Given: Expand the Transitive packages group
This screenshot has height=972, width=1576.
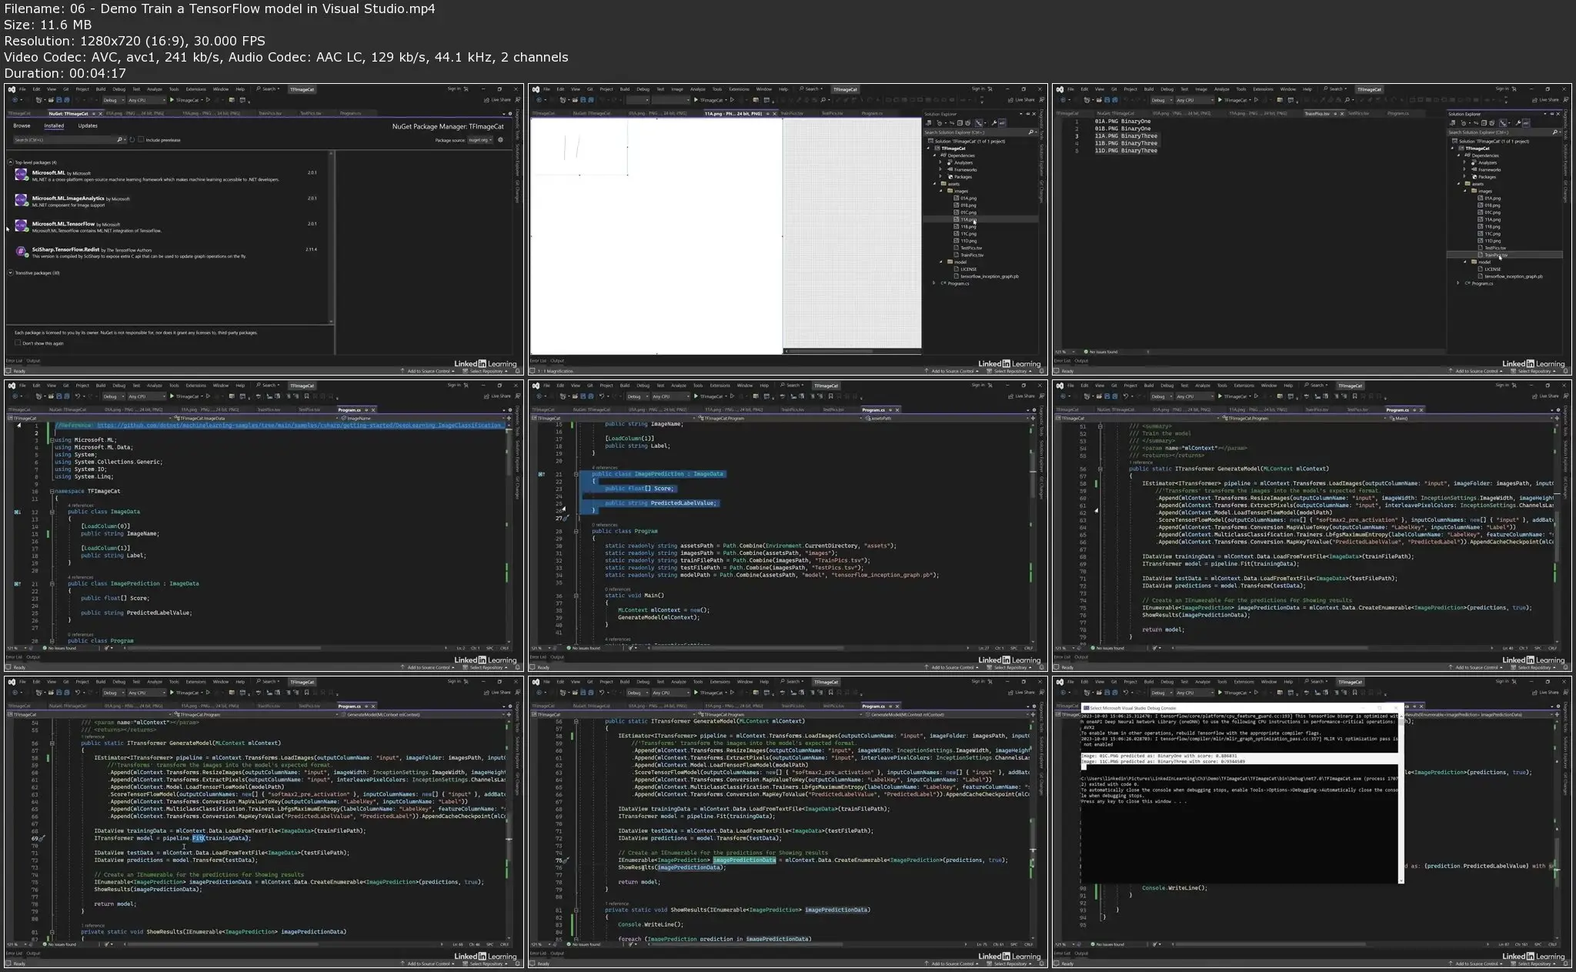Looking at the screenshot, I should [11, 272].
